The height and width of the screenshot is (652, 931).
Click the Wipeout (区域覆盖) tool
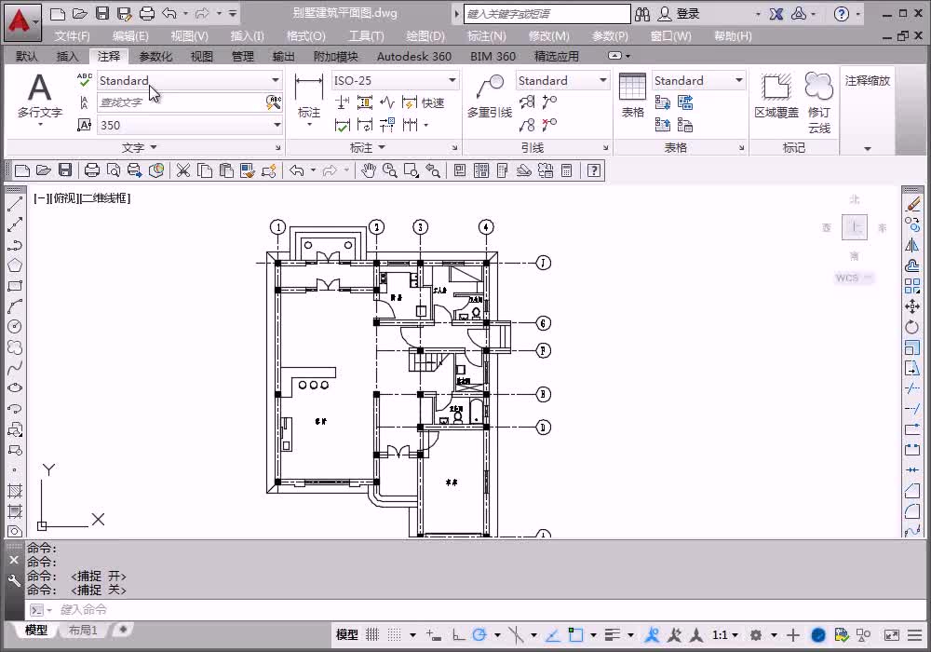(776, 96)
